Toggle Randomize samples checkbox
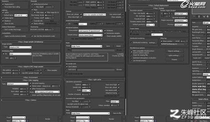 pos(105,33)
